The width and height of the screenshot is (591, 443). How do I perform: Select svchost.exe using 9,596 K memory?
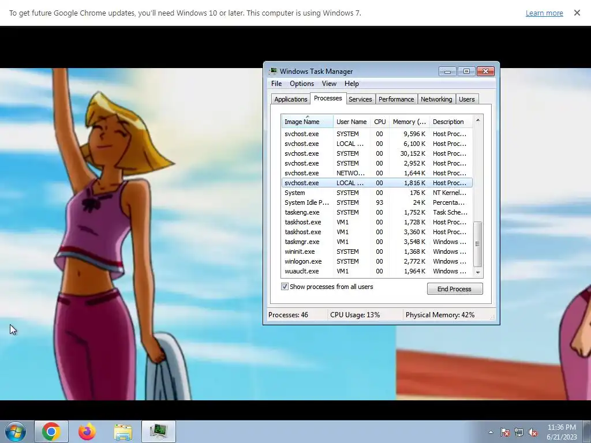(x=377, y=134)
